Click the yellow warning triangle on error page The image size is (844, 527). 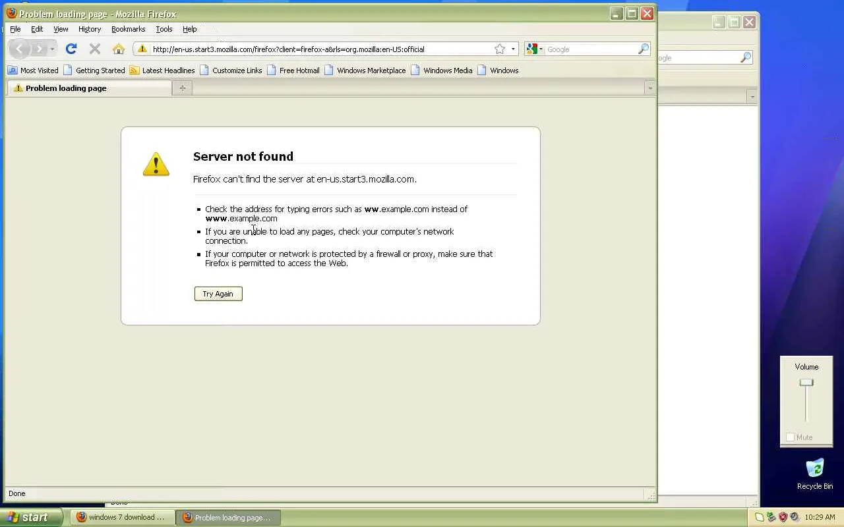coord(156,164)
